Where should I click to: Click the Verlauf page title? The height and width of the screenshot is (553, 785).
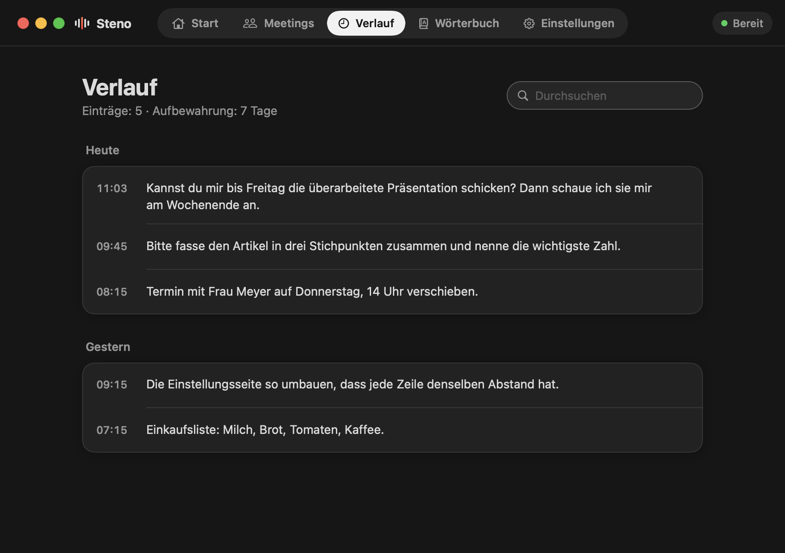[x=120, y=87]
